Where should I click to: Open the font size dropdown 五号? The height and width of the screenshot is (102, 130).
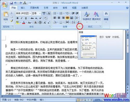[x=36, y=13]
